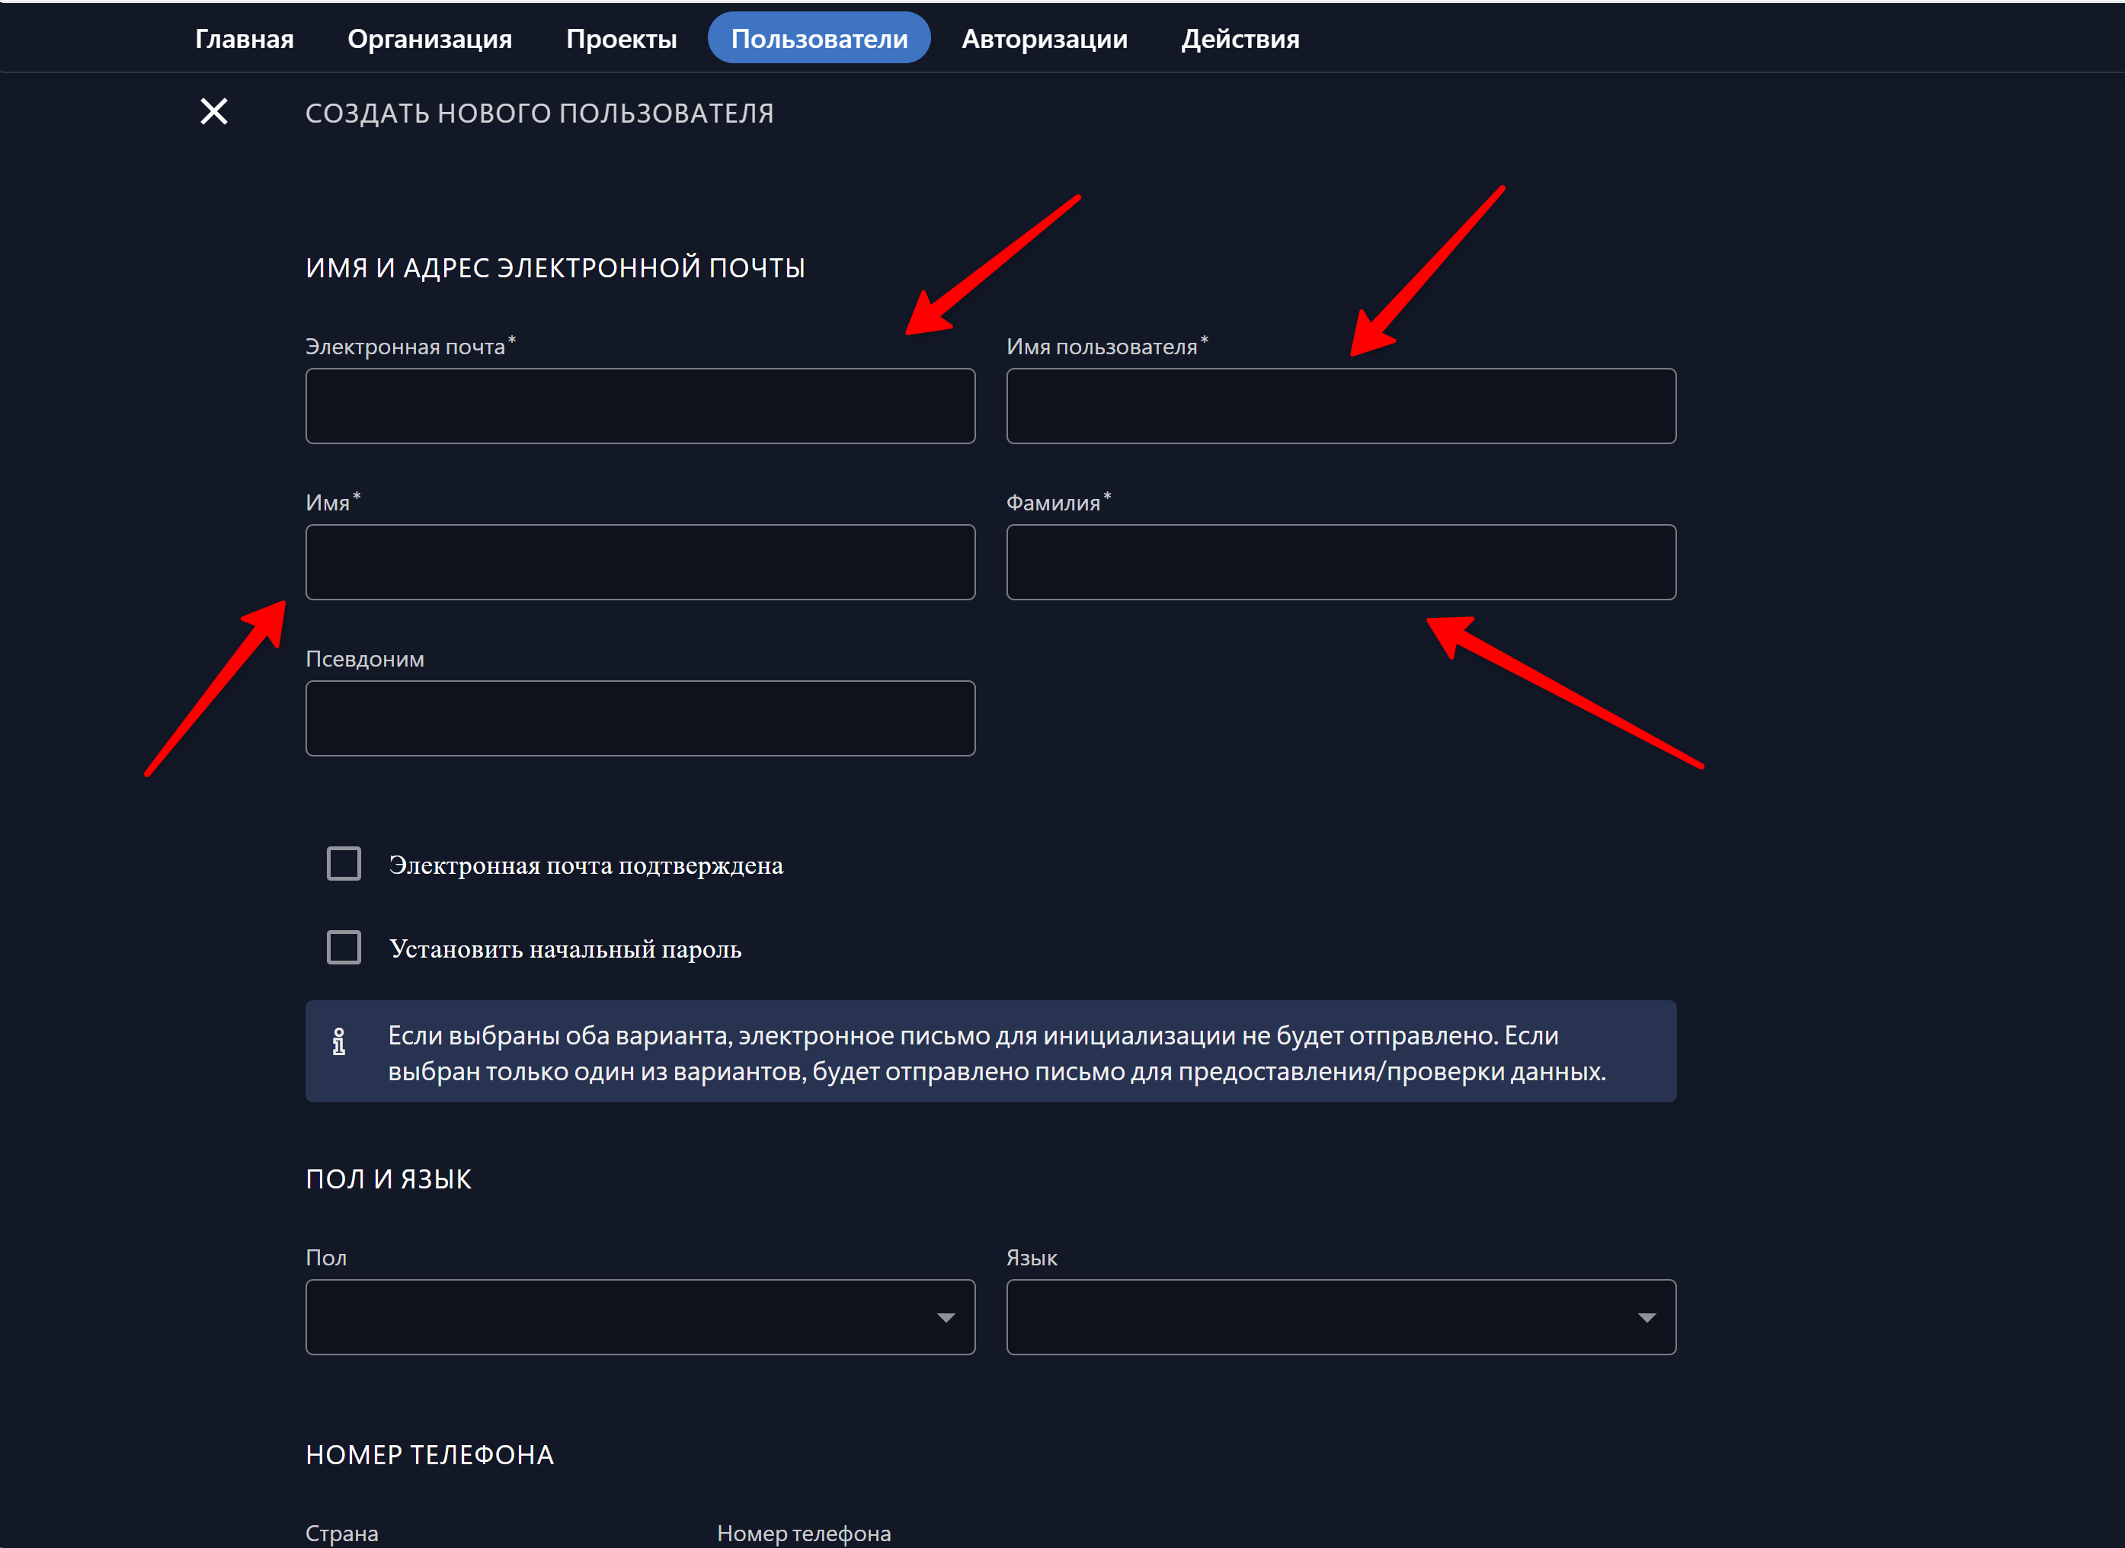Check 'Электронная почта подтверждена' checkbox

click(x=344, y=863)
